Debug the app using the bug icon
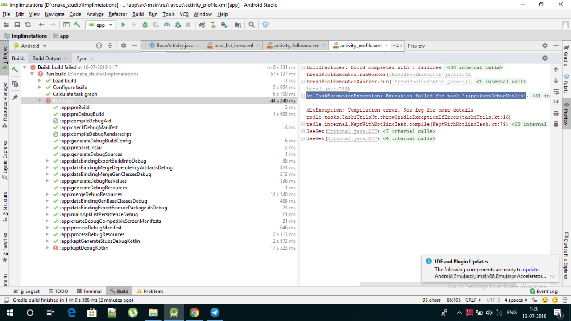Image resolution: width=571 pixels, height=321 pixels. click(145, 25)
